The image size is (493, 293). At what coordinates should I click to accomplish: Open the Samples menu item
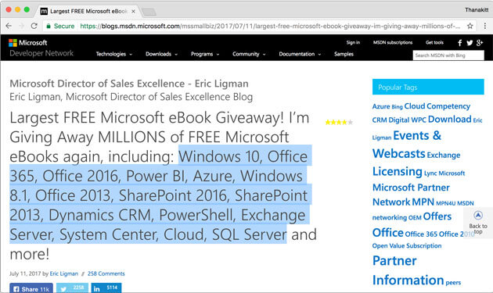coord(344,54)
